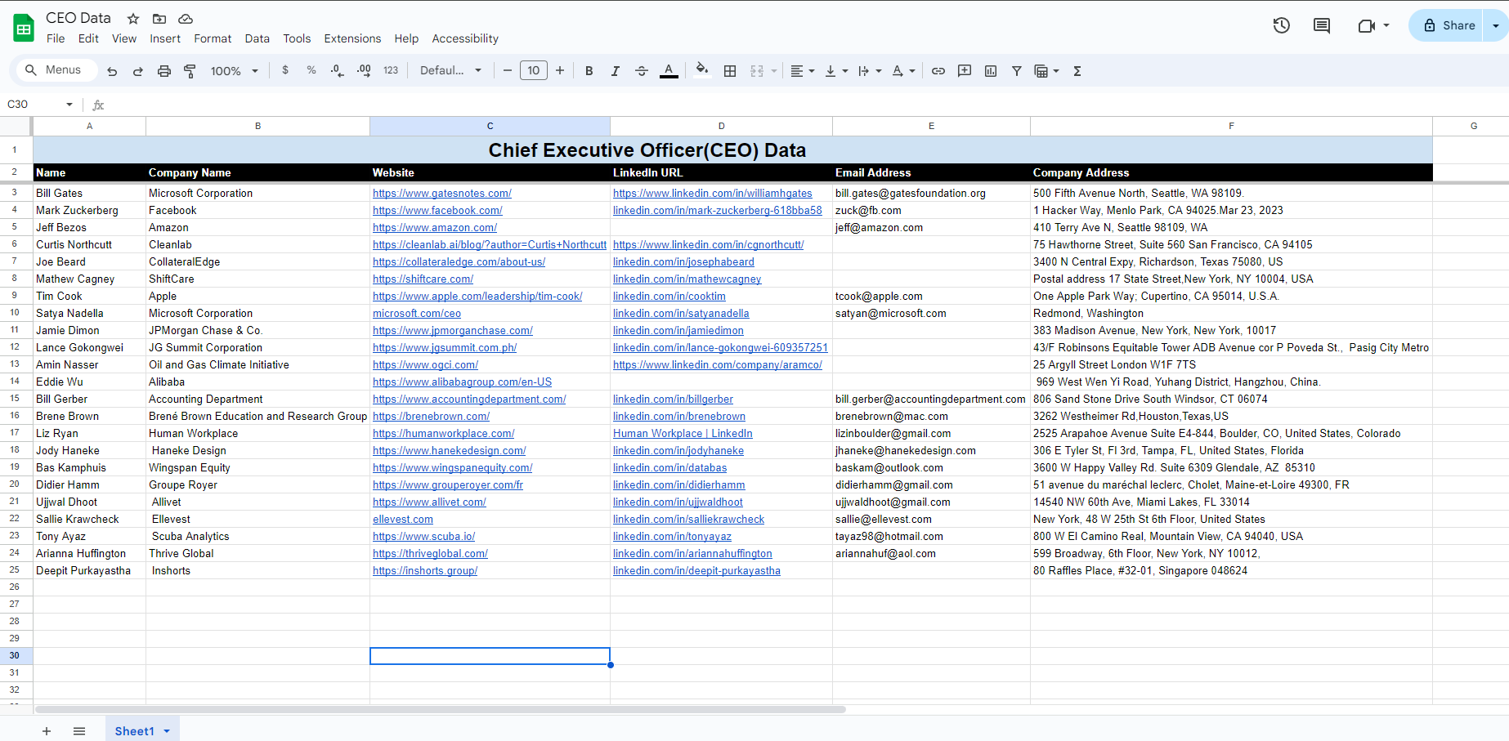This screenshot has width=1509, height=741.
Task: Open the Format menu
Action: click(x=213, y=38)
